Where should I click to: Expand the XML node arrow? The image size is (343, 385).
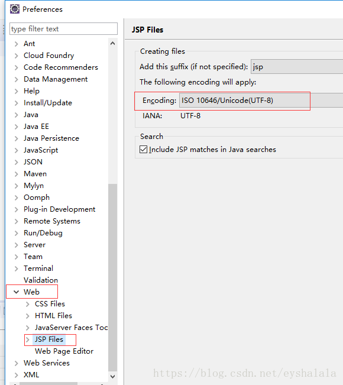pyautogui.click(x=16, y=375)
